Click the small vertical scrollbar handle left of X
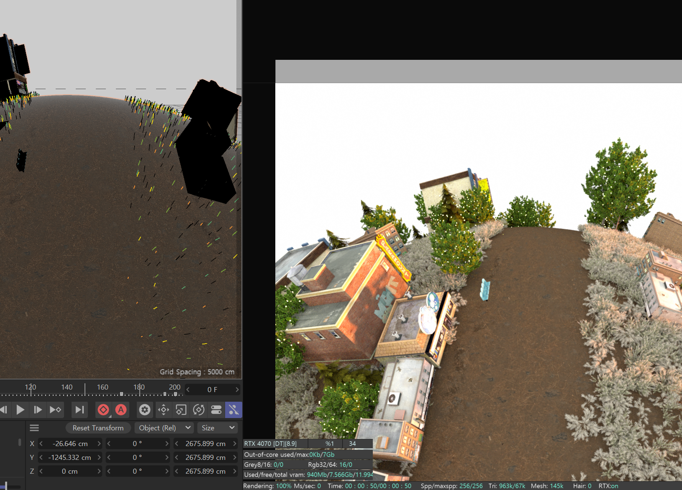This screenshot has height=490, width=682. tap(19, 442)
